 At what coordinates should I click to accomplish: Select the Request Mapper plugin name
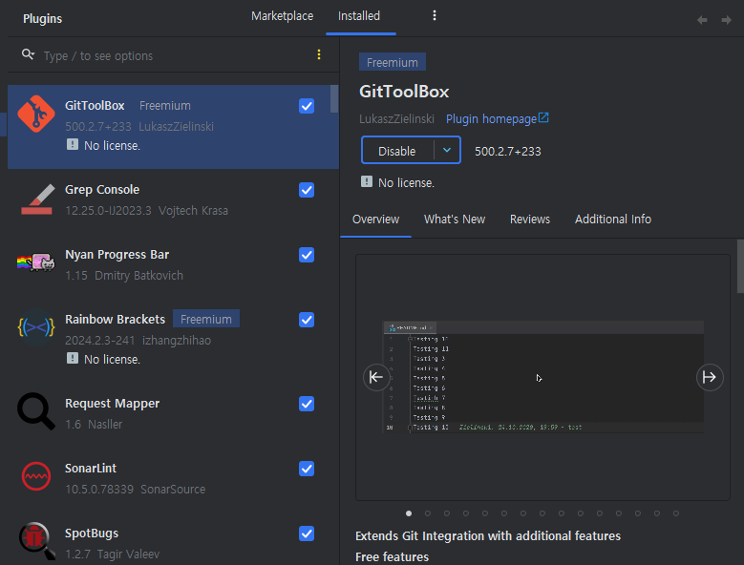pos(112,404)
